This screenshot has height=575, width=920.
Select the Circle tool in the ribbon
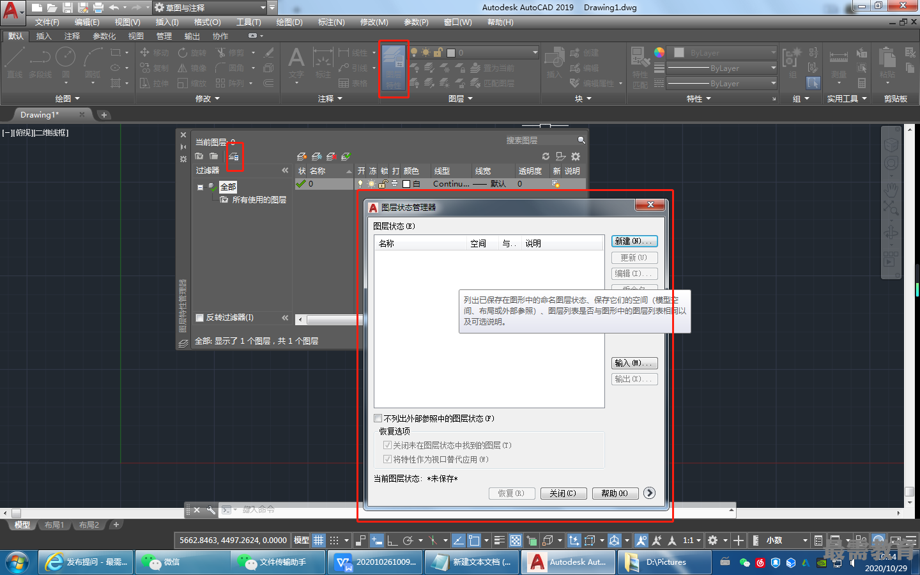65,62
